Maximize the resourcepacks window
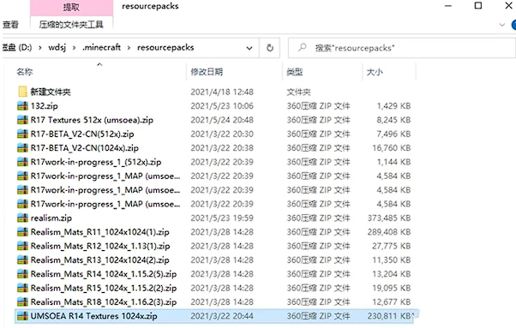The height and width of the screenshot is (328, 516). click(x=478, y=6)
